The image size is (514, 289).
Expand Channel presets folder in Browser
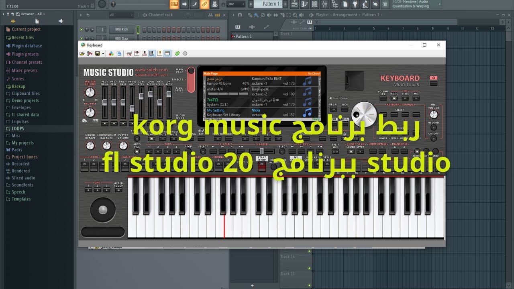(x=27, y=62)
